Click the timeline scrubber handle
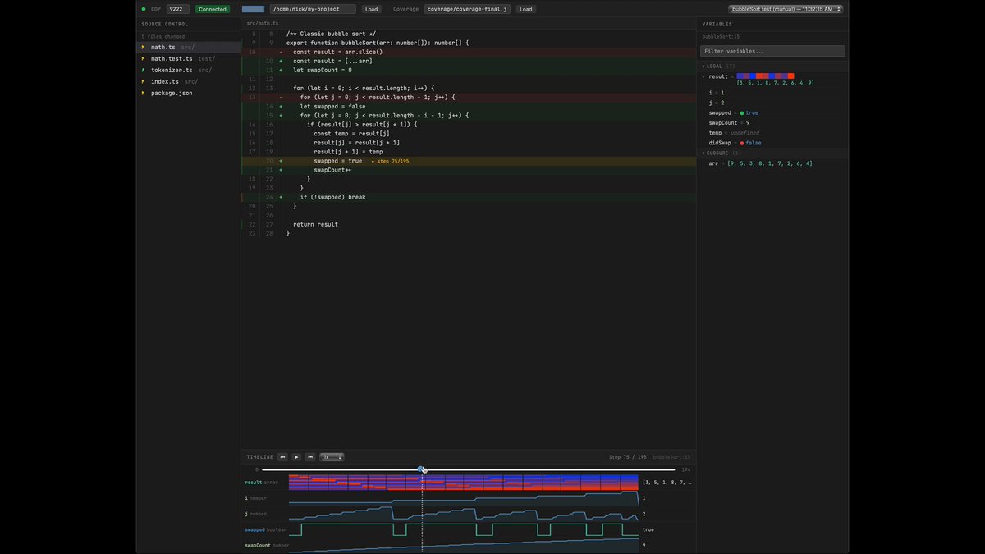 [421, 469]
